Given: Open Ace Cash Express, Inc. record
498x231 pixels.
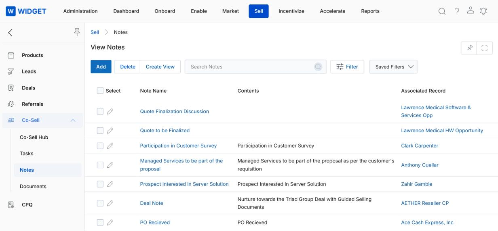Looking at the screenshot, I should [x=428, y=223].
